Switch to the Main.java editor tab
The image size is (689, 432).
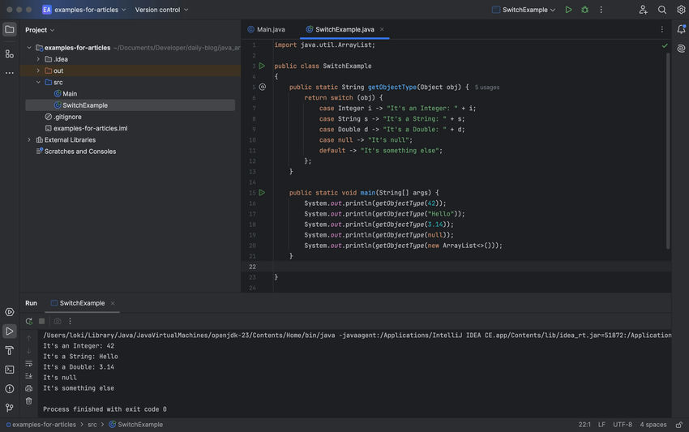click(x=267, y=29)
